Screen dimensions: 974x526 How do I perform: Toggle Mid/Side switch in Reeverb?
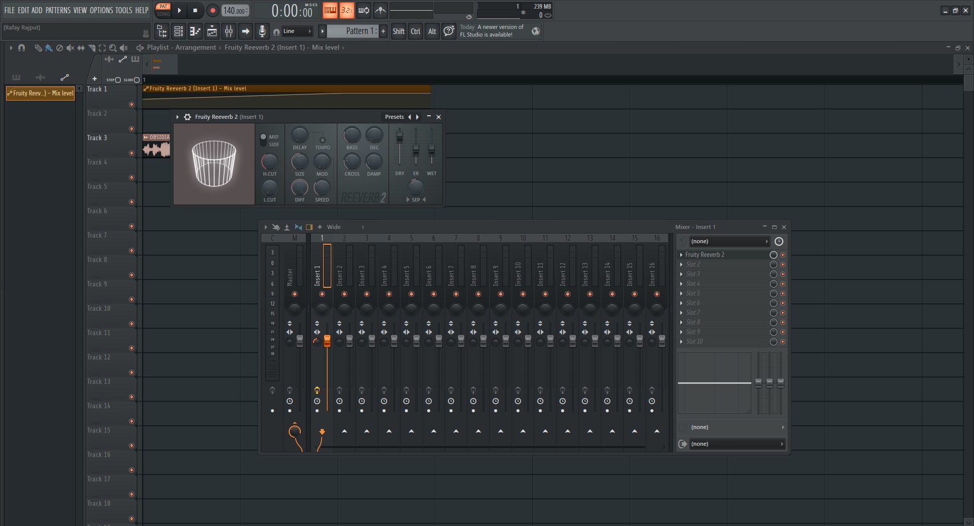[x=263, y=140]
